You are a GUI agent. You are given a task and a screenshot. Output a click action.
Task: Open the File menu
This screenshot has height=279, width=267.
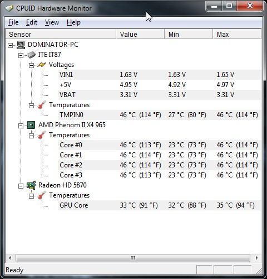pos(13,22)
